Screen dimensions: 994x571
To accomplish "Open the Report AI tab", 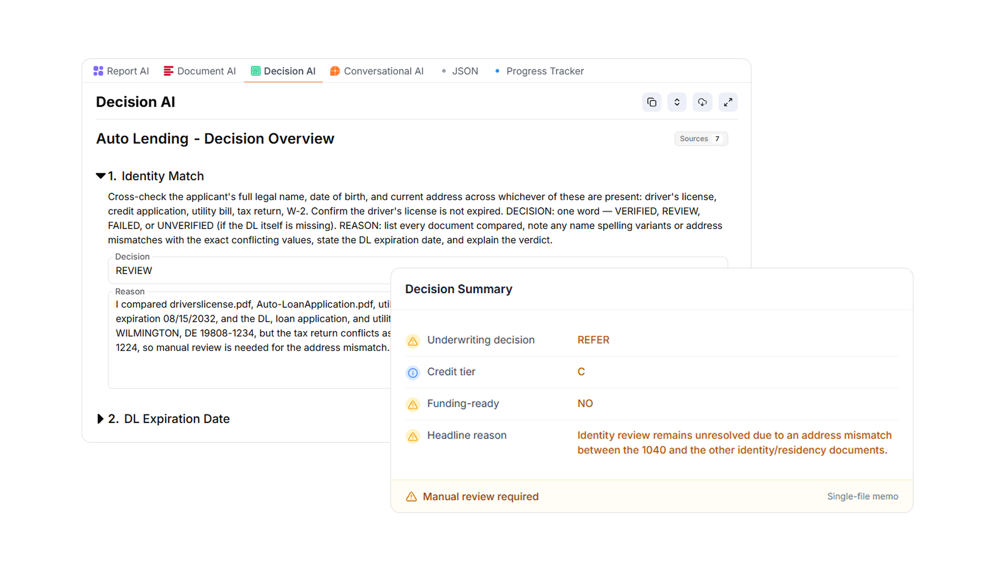I will tap(121, 71).
